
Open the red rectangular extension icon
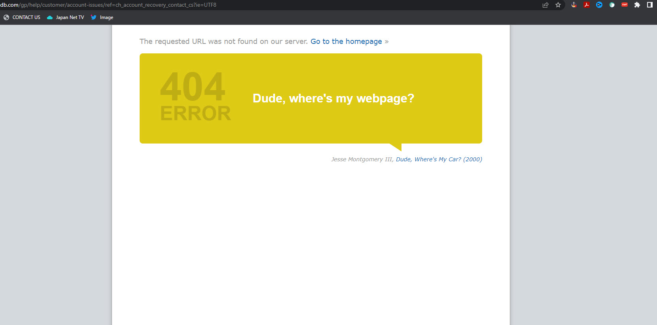(x=625, y=5)
